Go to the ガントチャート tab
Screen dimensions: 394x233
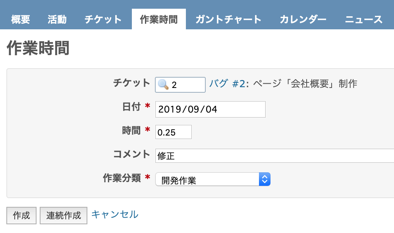[228, 19]
